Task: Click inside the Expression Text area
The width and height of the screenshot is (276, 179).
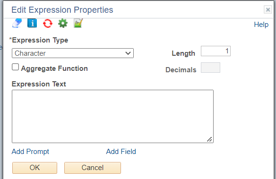Action: pos(112,116)
